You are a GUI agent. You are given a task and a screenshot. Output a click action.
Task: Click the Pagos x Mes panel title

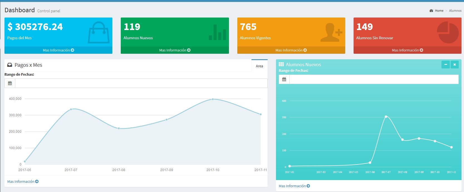click(28, 65)
